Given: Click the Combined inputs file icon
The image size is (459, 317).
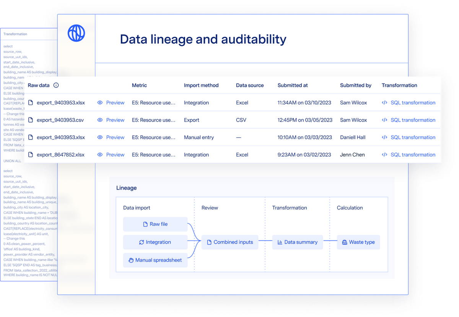Looking at the screenshot, I should [x=208, y=242].
